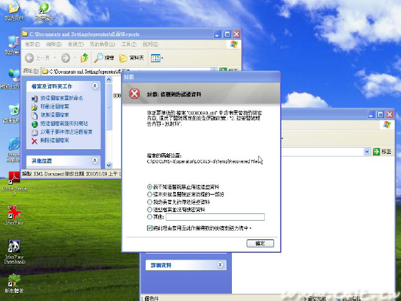This screenshot has width=401, height=301.
Task: Launch Internet Explorer from the desktop
Action: (13, 149)
